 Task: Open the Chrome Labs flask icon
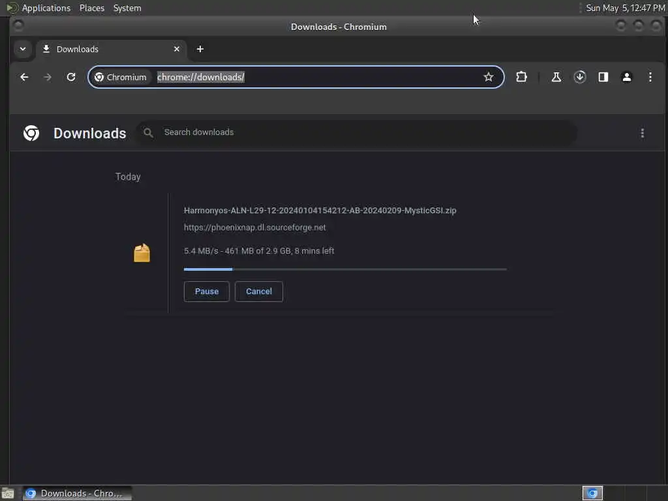(x=556, y=77)
